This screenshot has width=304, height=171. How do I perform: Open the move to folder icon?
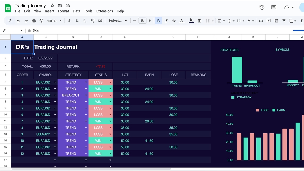tap(60, 6)
